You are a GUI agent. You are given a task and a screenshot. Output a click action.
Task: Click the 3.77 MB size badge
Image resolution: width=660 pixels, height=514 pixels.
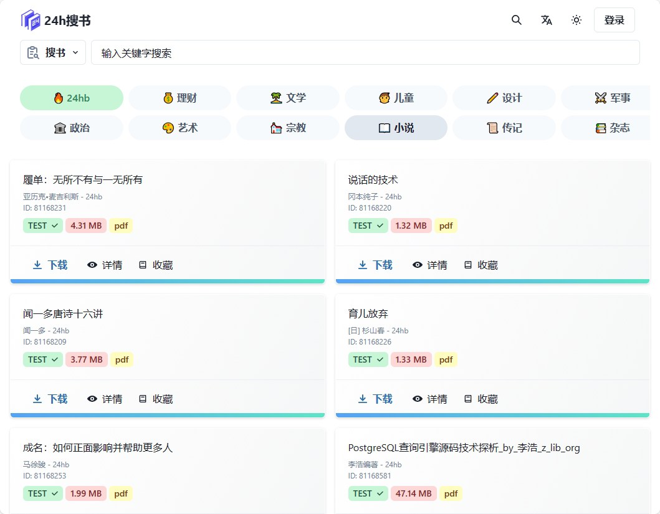[86, 359]
